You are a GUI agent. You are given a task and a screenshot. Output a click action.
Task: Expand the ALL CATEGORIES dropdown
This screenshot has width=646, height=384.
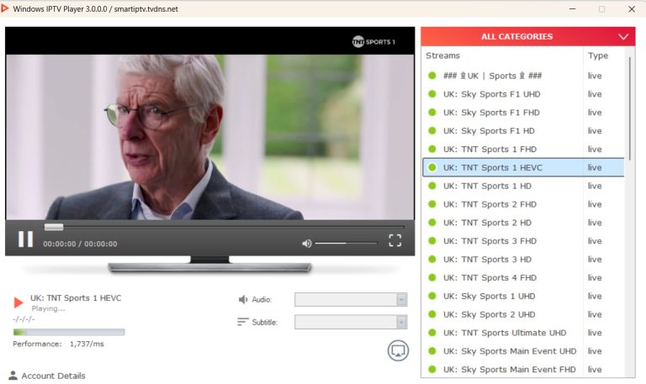tap(527, 37)
